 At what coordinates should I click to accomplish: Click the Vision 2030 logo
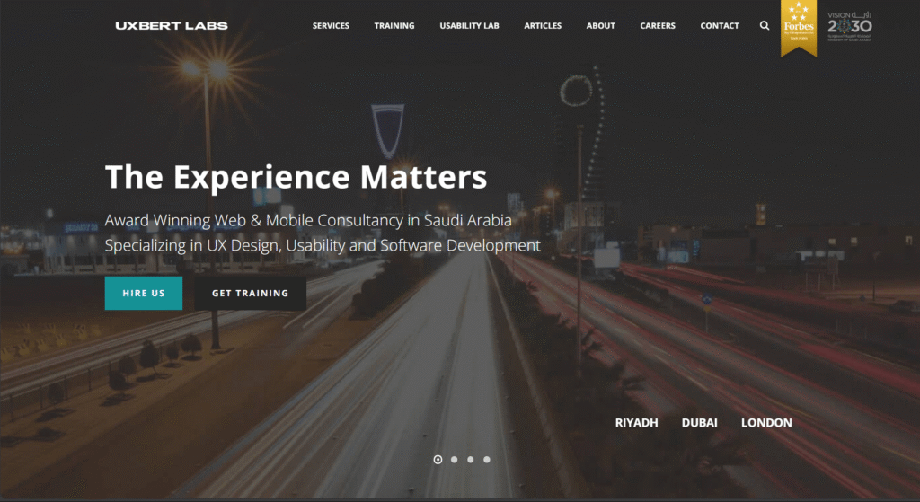[x=849, y=27]
